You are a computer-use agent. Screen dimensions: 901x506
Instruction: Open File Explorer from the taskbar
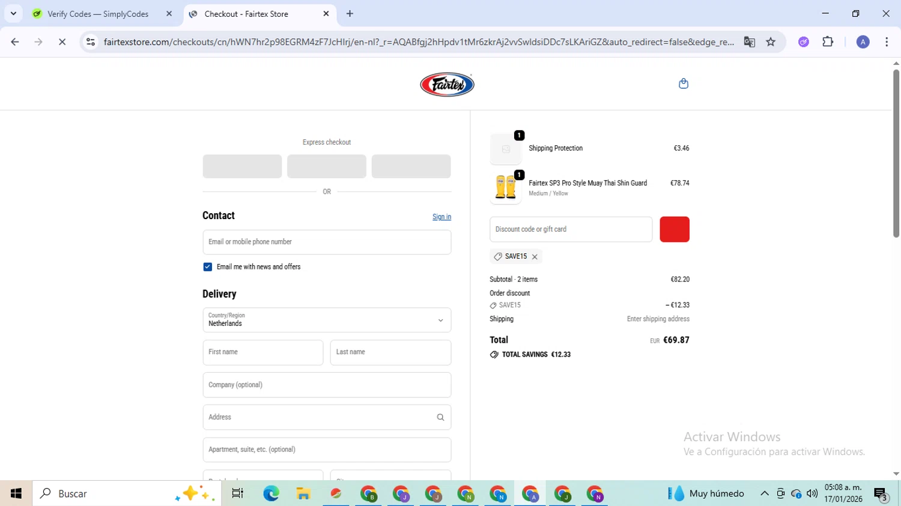tap(303, 493)
